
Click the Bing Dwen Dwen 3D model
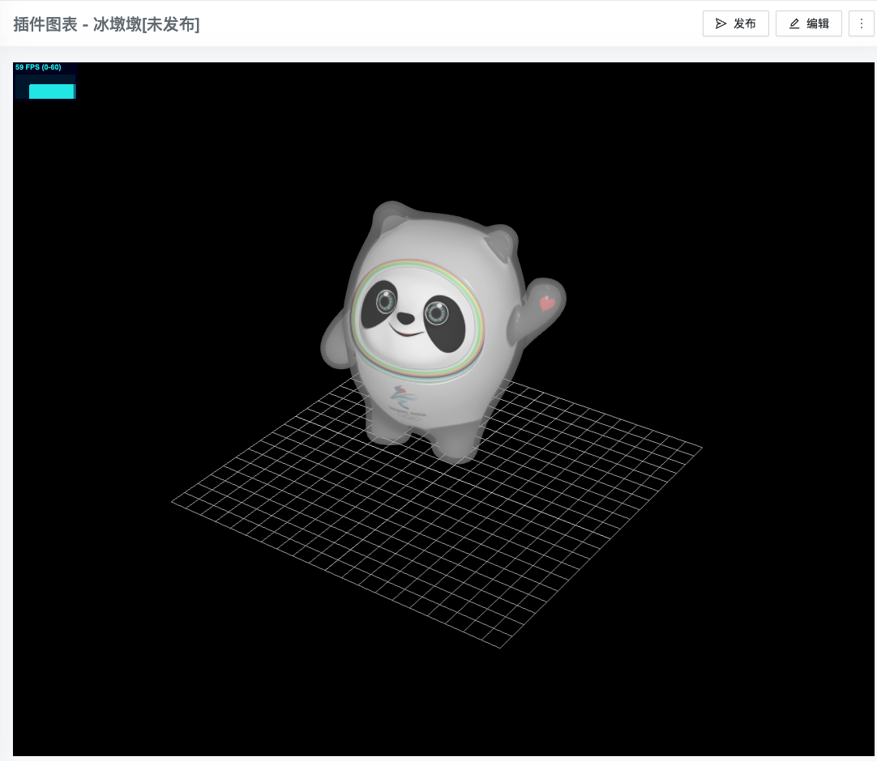point(442,333)
